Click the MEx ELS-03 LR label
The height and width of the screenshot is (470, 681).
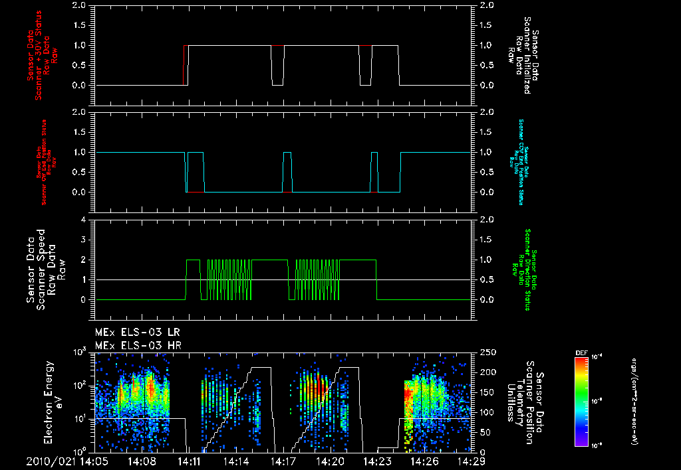click(137, 333)
